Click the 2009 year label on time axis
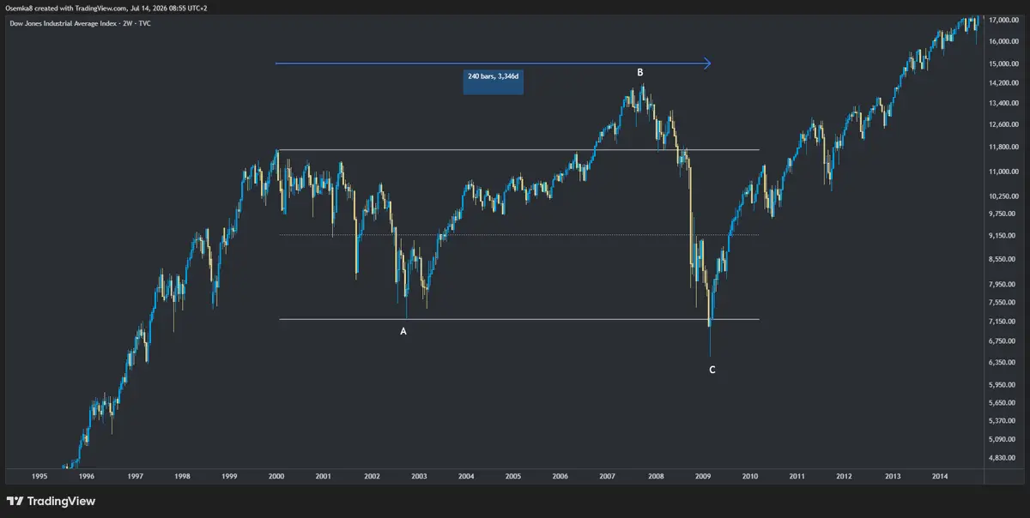The height and width of the screenshot is (518, 1030). (x=703, y=476)
